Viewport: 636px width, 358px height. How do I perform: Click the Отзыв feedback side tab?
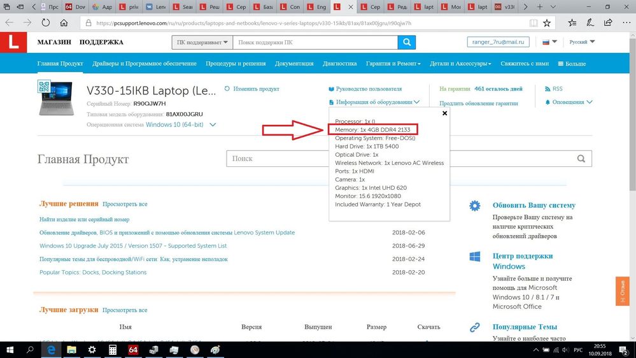[x=622, y=290]
